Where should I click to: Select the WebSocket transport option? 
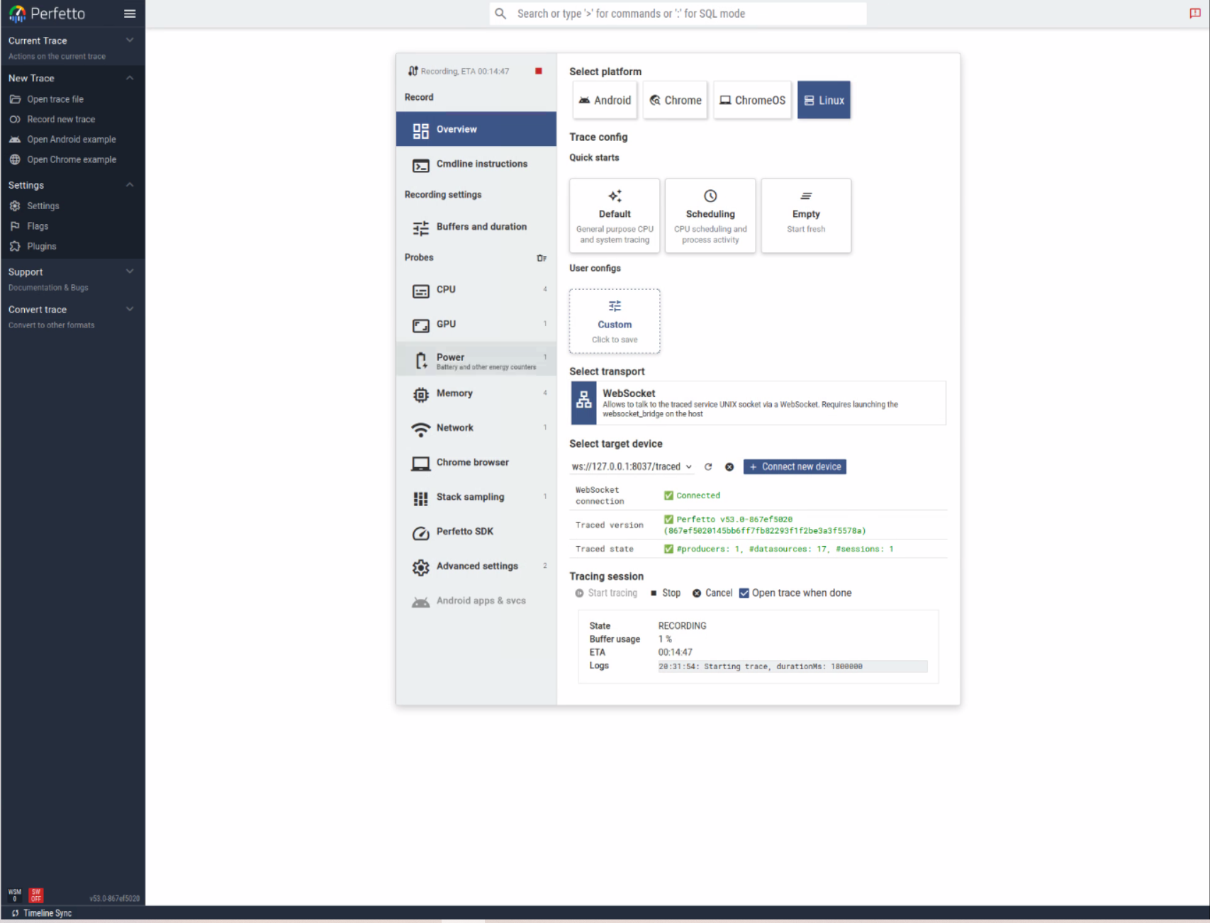pos(758,403)
